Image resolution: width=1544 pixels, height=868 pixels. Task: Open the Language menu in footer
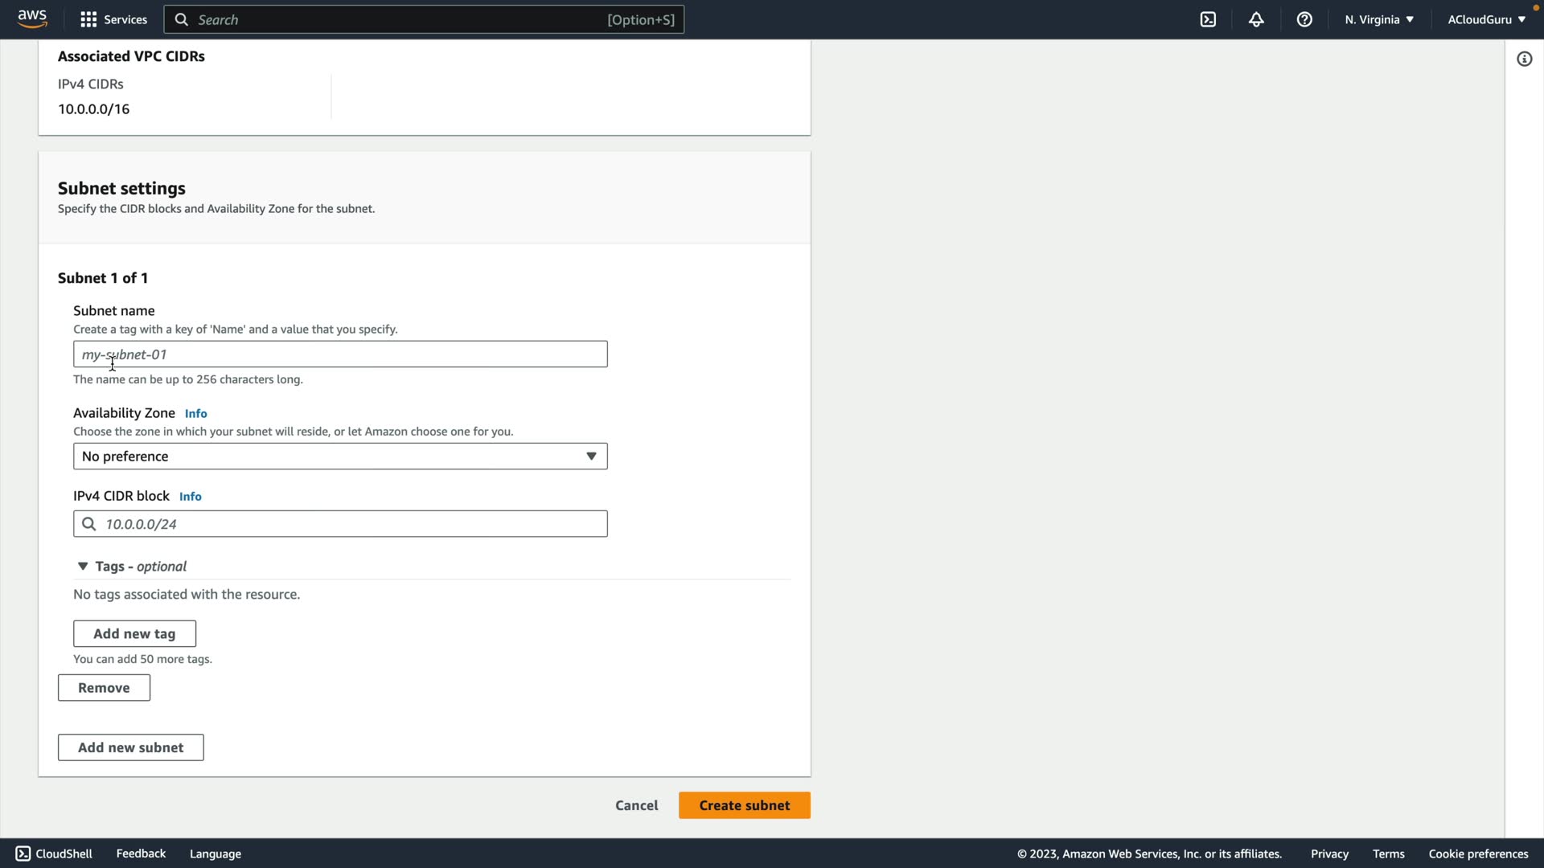click(215, 854)
